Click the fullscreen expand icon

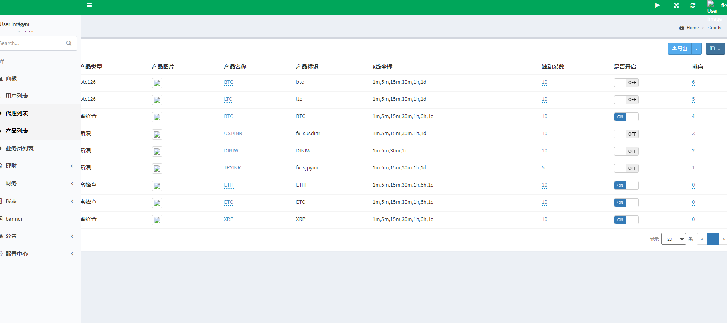(x=676, y=5)
